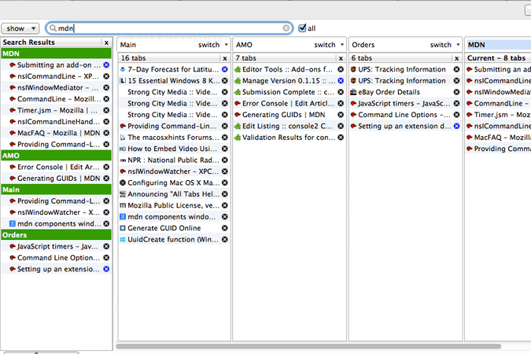Close the 'Setting up an extensio...' search result
Screen dimensions: 531x354
click(106, 269)
